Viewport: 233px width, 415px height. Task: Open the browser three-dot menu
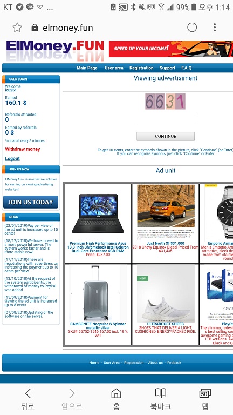pyautogui.click(x=215, y=27)
